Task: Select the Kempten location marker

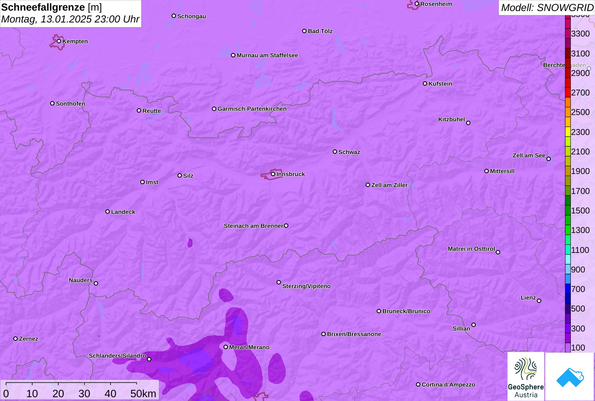Action: tap(59, 41)
